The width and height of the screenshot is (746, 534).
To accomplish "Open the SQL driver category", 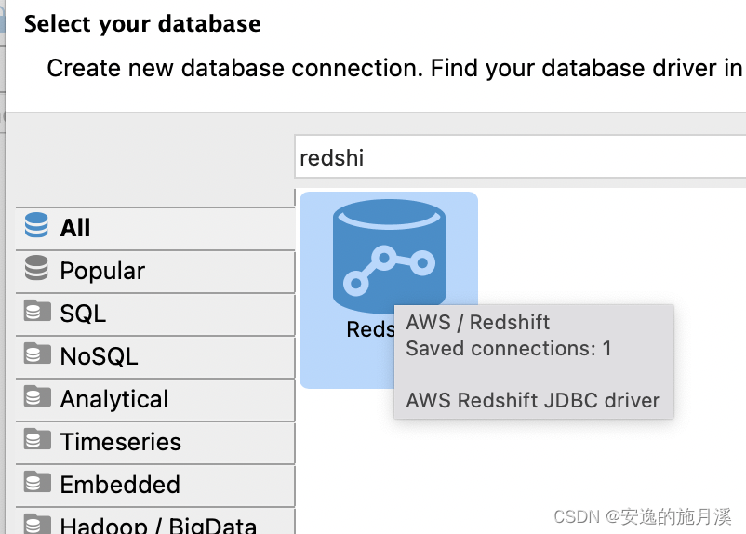I will click(83, 314).
